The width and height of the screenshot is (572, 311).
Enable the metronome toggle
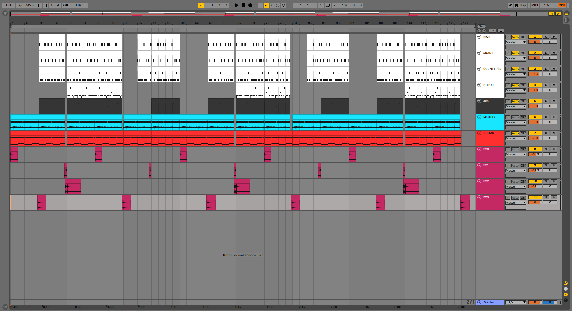pyautogui.click(x=66, y=5)
